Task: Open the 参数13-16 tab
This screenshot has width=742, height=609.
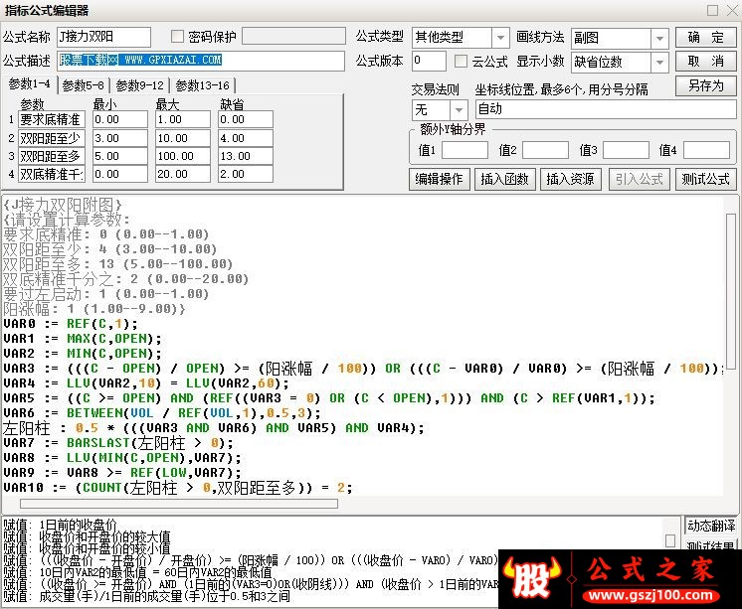Action: [203, 85]
